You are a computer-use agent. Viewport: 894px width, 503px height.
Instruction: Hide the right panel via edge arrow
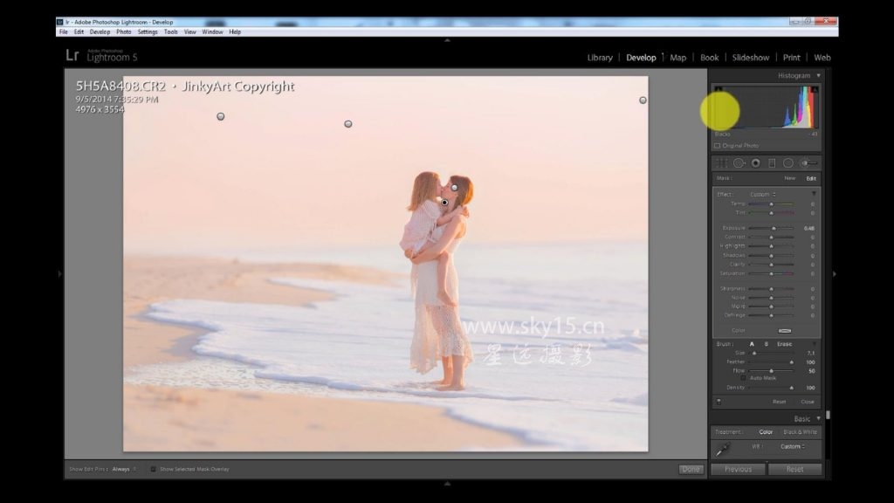(834, 273)
